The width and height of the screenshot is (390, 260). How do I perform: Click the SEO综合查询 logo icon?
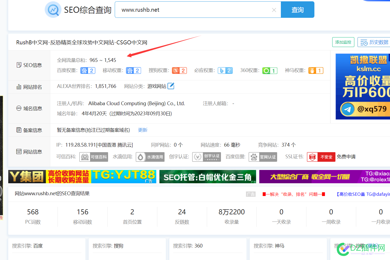(x=53, y=10)
